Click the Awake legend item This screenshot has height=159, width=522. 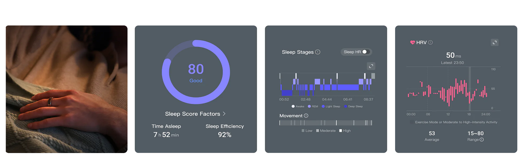[x=298, y=106]
